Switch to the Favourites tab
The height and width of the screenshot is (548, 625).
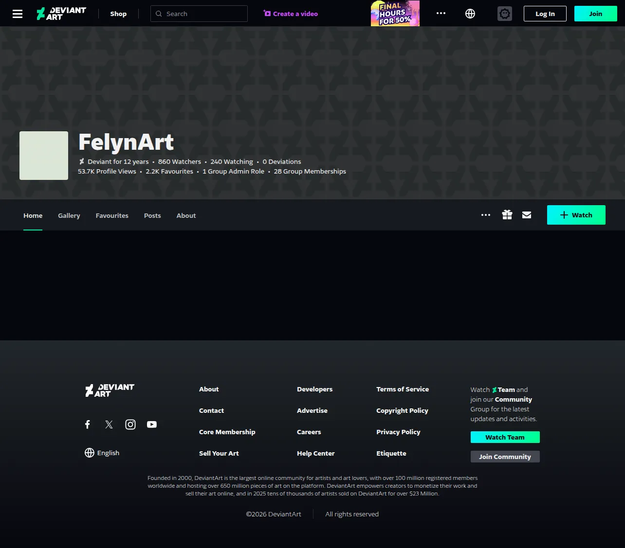click(x=112, y=215)
